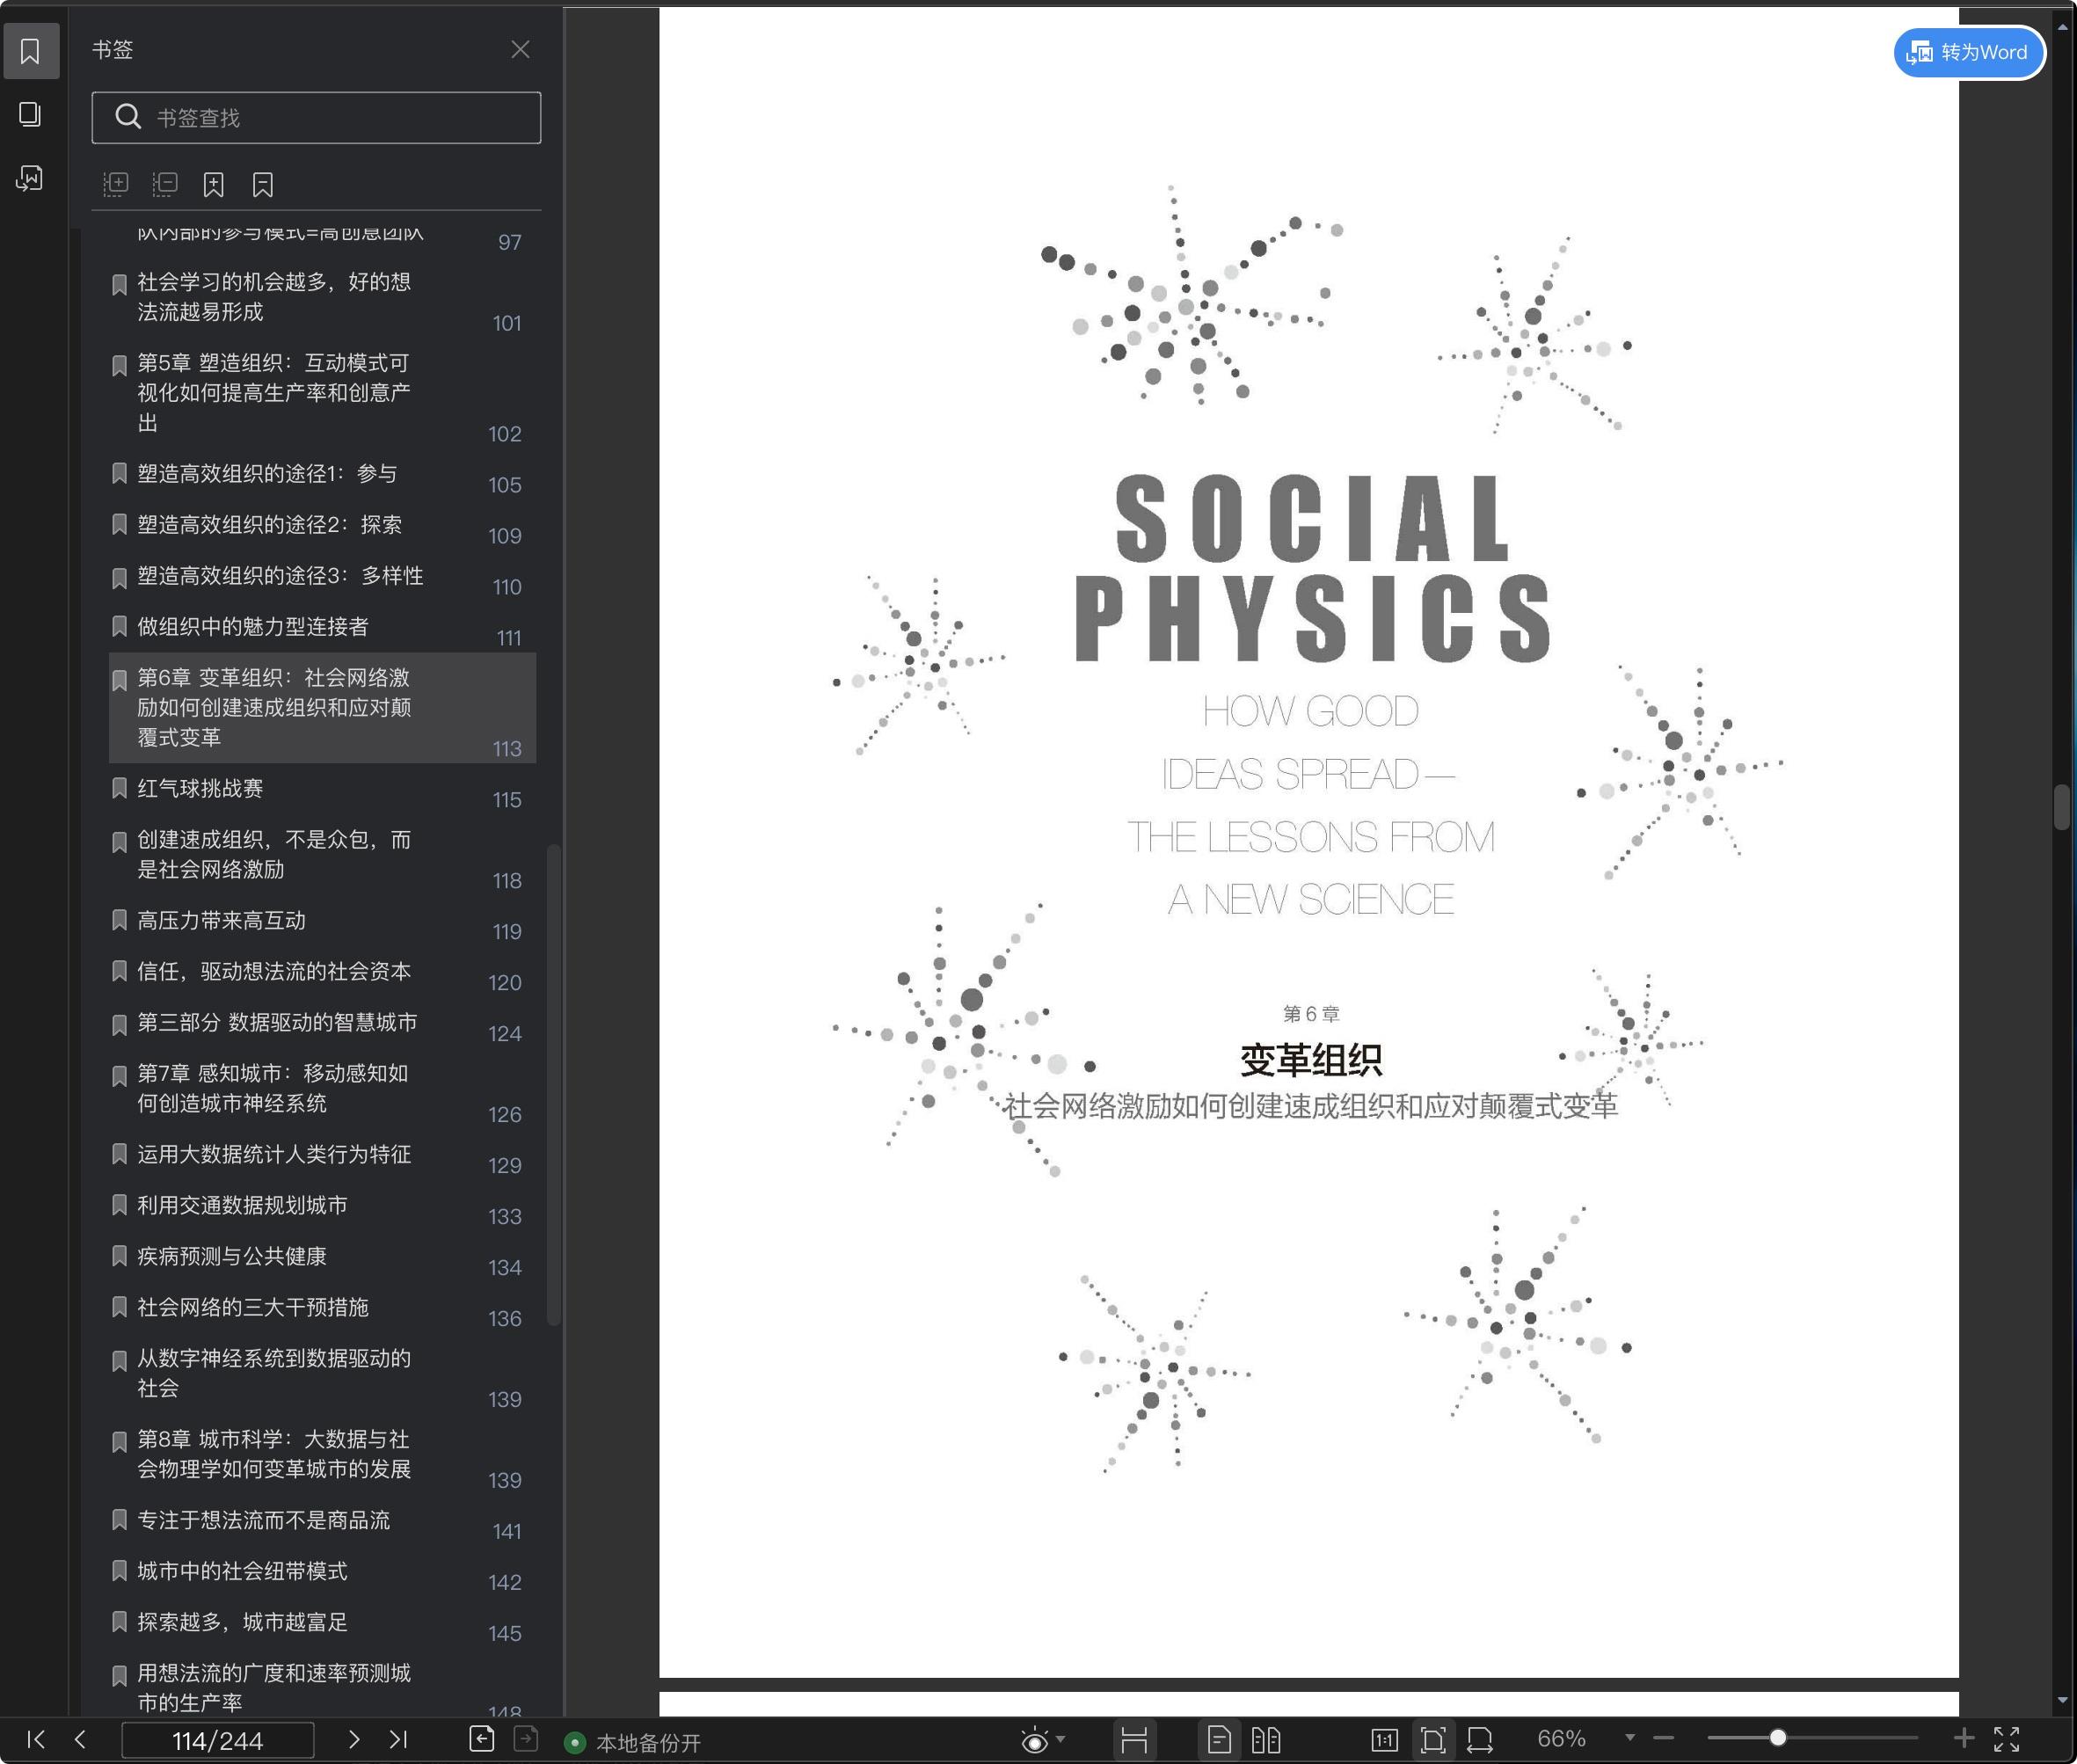
Task: Open bookmark 利用交通数据规划城市
Action: click(322, 1207)
